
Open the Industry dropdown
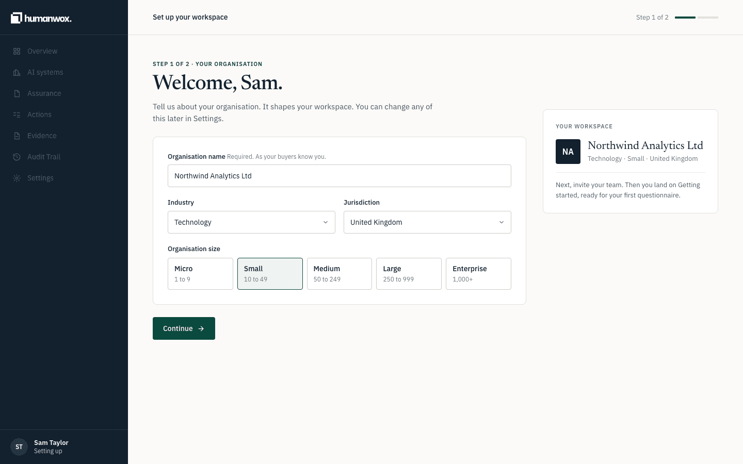click(x=251, y=222)
